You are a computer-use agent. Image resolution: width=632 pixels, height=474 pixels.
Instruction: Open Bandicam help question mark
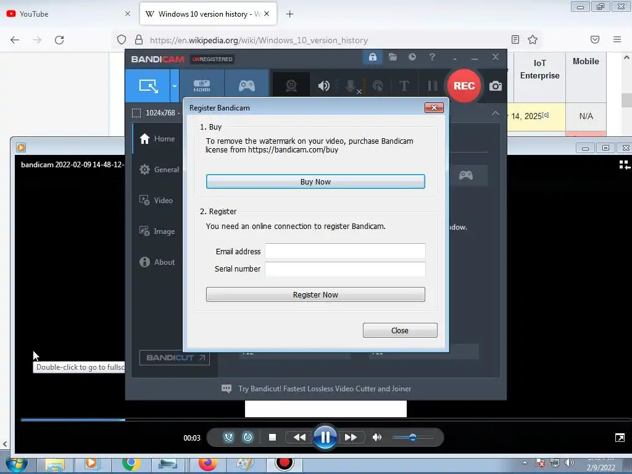[432, 57]
